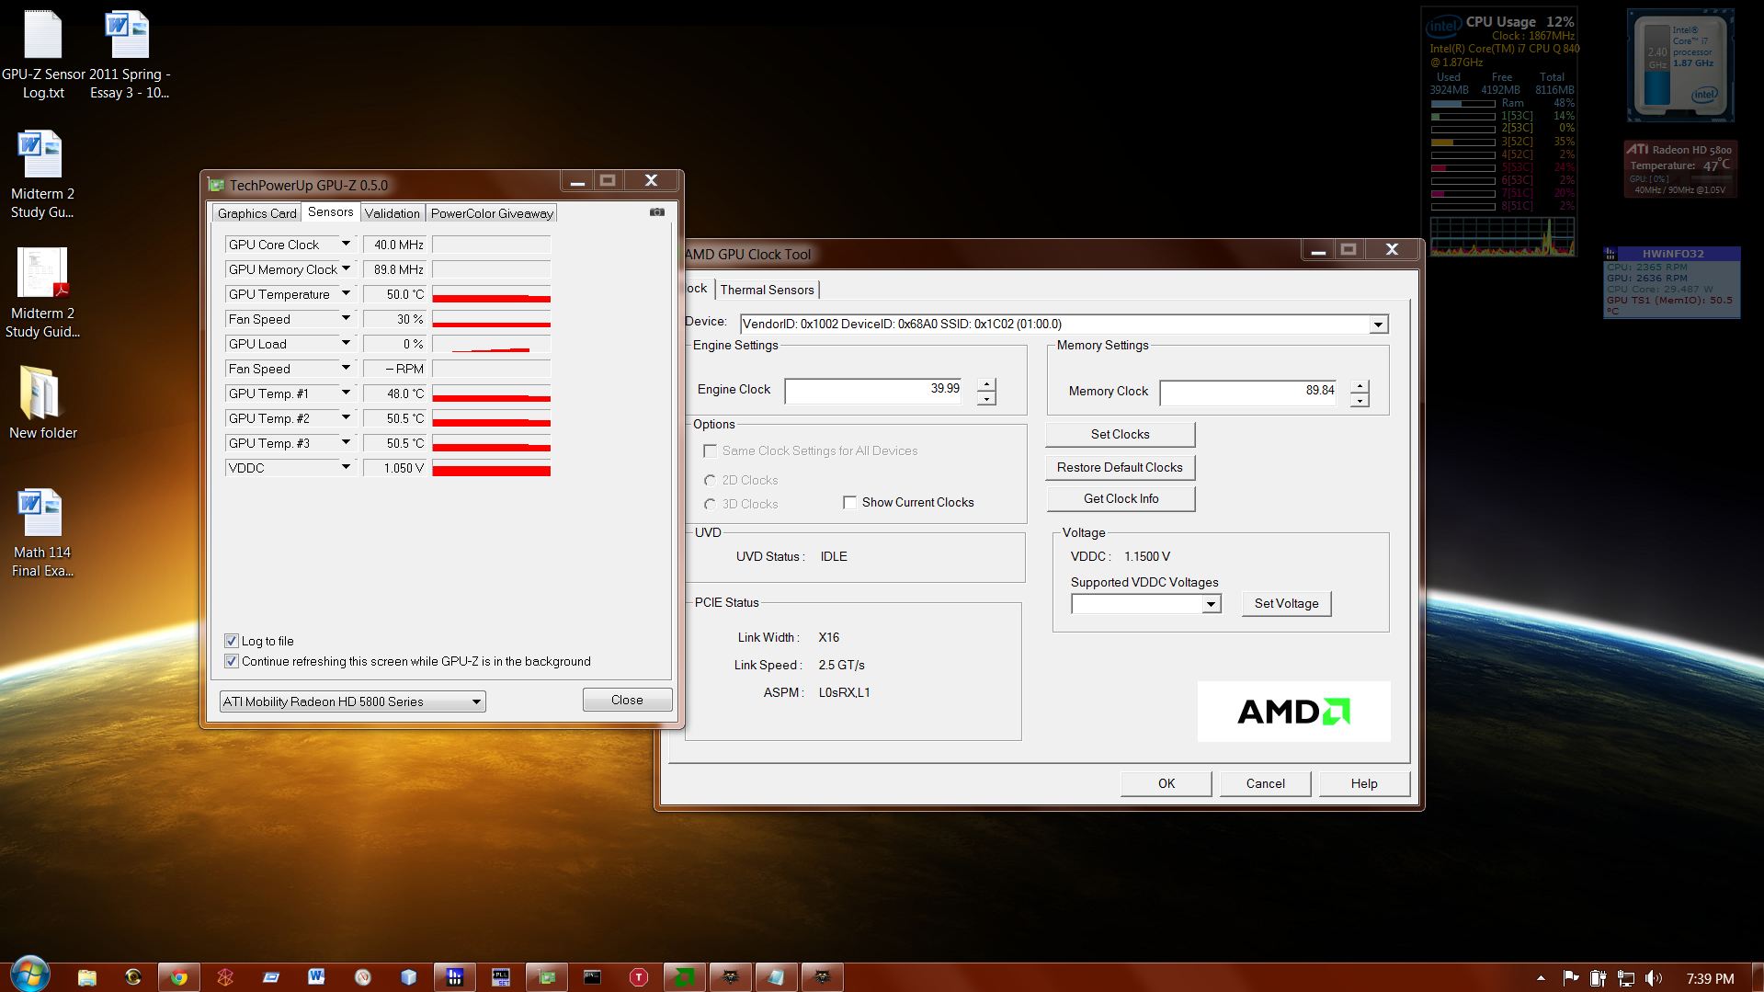Select the 3D Clocks radio button
Image resolution: width=1764 pixels, height=992 pixels.
710,504
